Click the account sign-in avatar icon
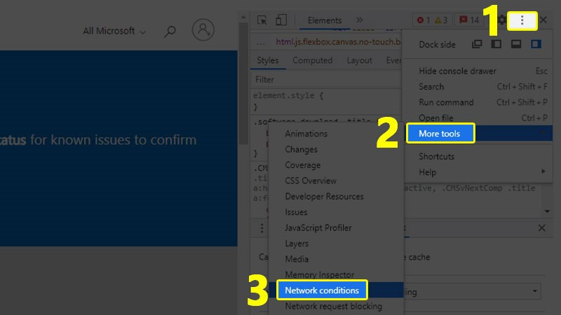Screen dimensions: 561x315 point(203,30)
